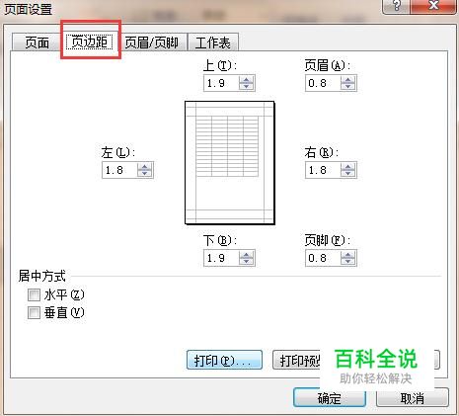Open the 工作表 tab
The height and width of the screenshot is (416, 459).
coord(213,42)
